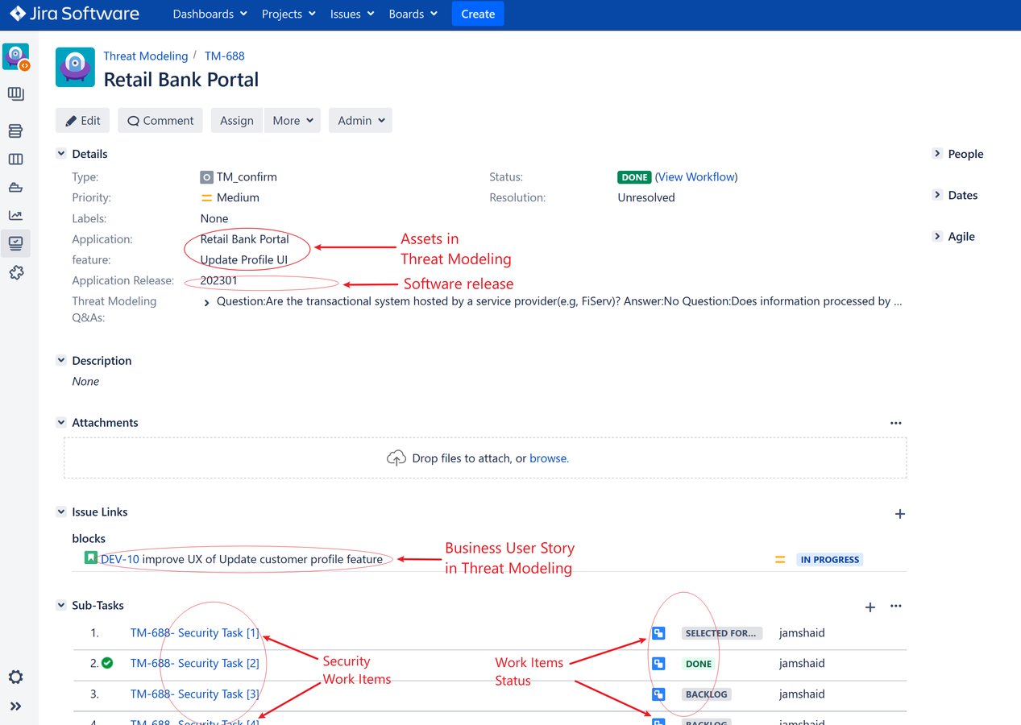
Task: Click sub-task icon in Security Task [2] row
Action: pyautogui.click(x=658, y=664)
